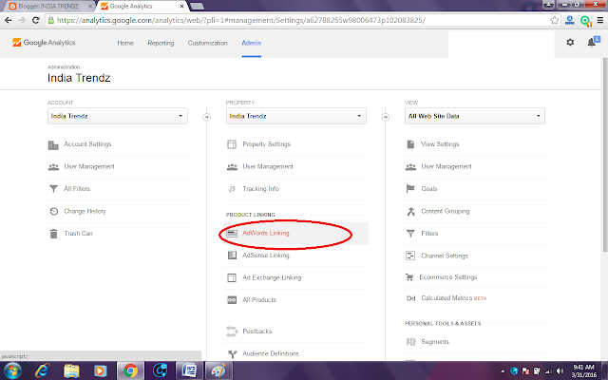The height and width of the screenshot is (380, 608).
Task: Click the Postbacks arrows icon
Action: [x=232, y=332]
